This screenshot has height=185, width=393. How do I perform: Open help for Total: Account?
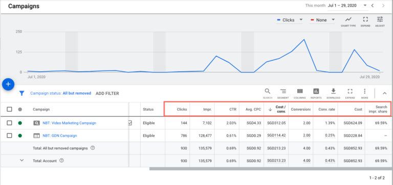coord(61,161)
